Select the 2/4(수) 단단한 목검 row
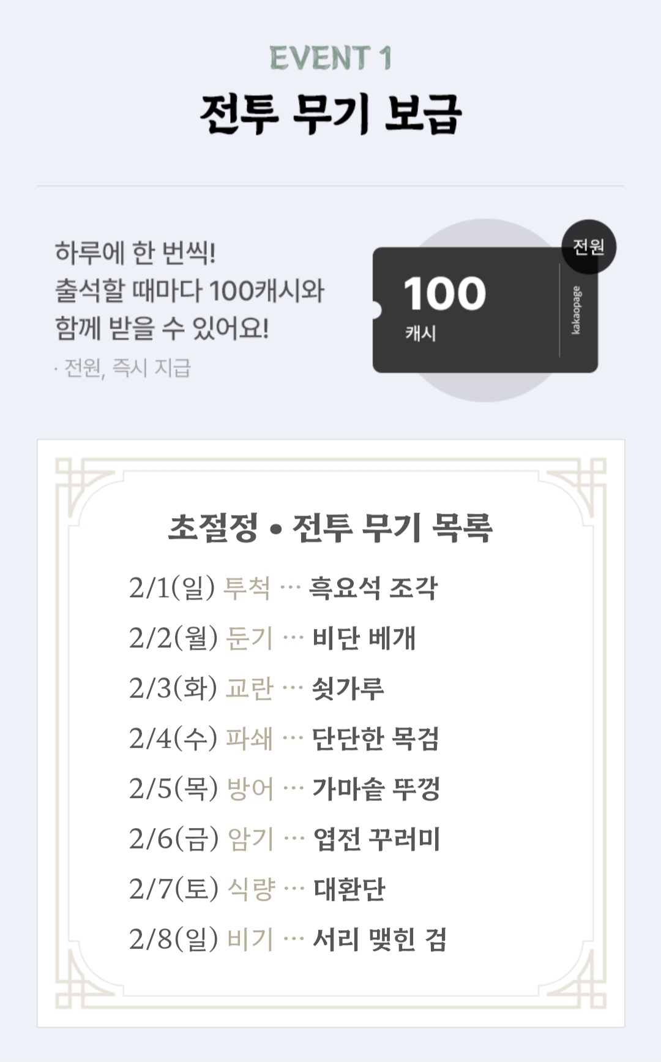661x1062 pixels. (284, 739)
